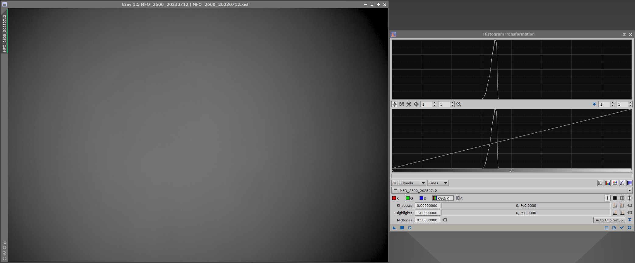Close the HistogramTransformation window
The height and width of the screenshot is (263, 635).
pyautogui.click(x=630, y=34)
